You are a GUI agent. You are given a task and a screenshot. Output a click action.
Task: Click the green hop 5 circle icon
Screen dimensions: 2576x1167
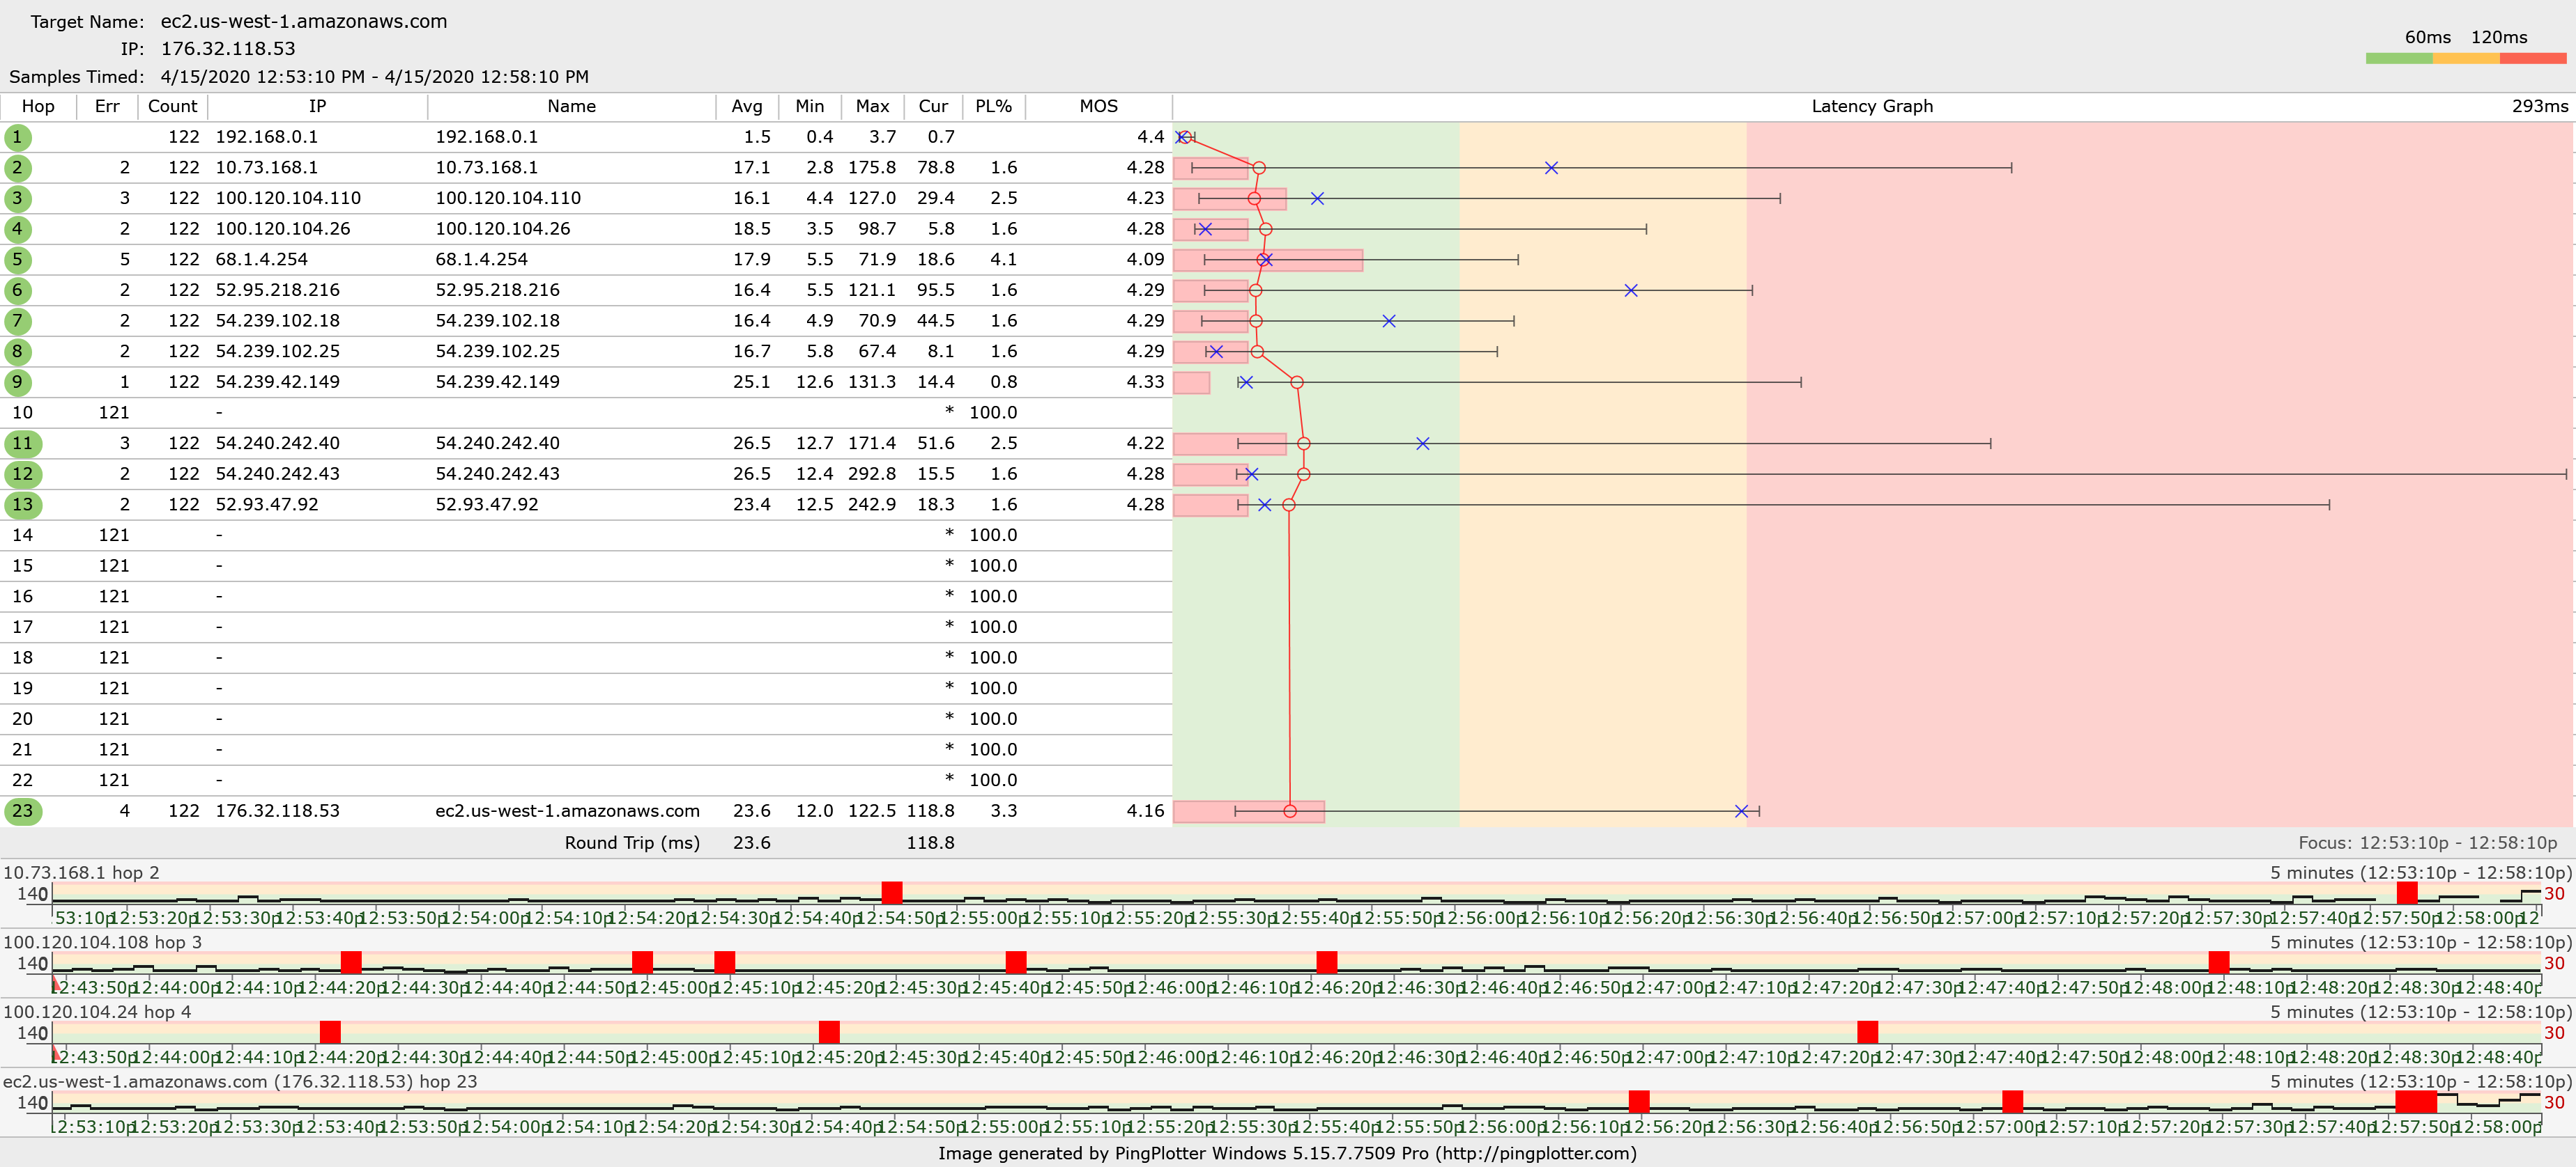[x=17, y=260]
